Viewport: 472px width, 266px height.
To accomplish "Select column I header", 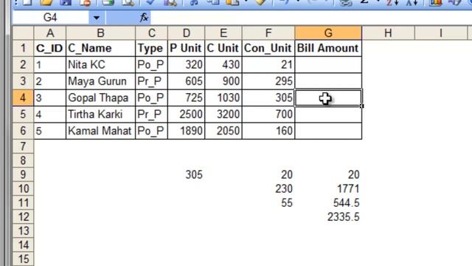I will pos(441,33).
